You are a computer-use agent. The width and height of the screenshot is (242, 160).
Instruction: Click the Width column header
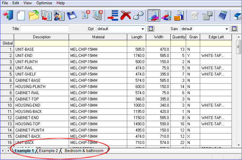point(159,37)
